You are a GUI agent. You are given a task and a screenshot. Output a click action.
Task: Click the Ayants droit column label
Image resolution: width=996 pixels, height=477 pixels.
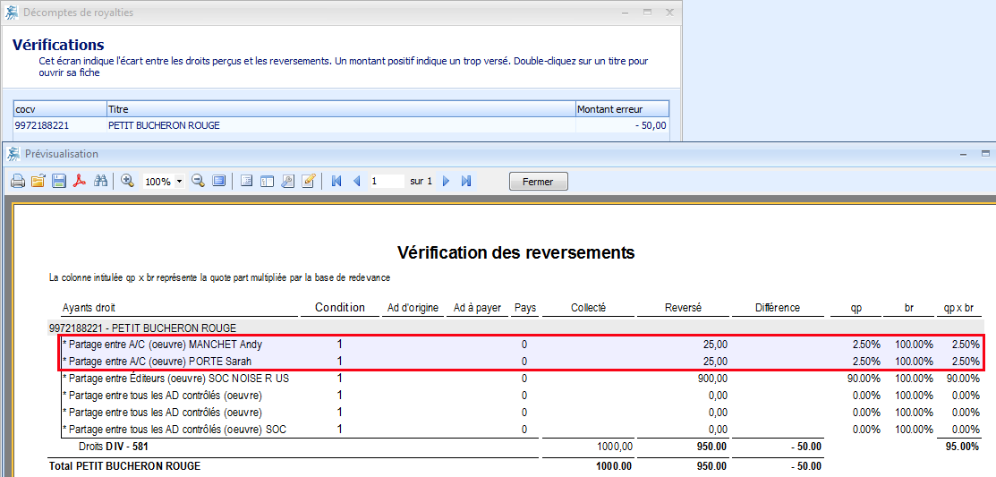(89, 308)
